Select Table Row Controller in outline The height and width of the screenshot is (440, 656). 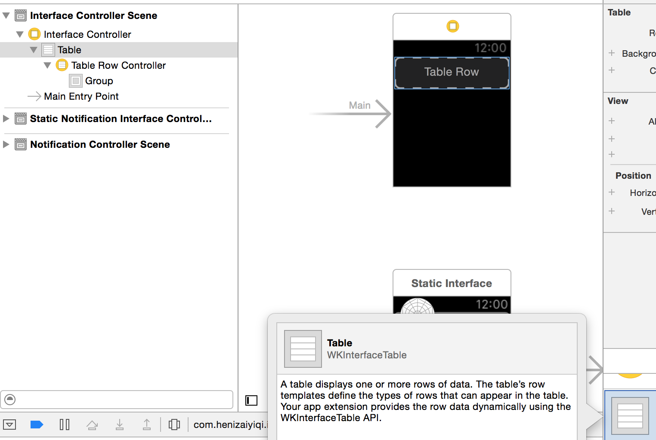point(118,65)
